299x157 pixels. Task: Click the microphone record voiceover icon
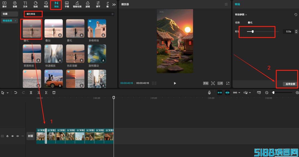click(210, 93)
